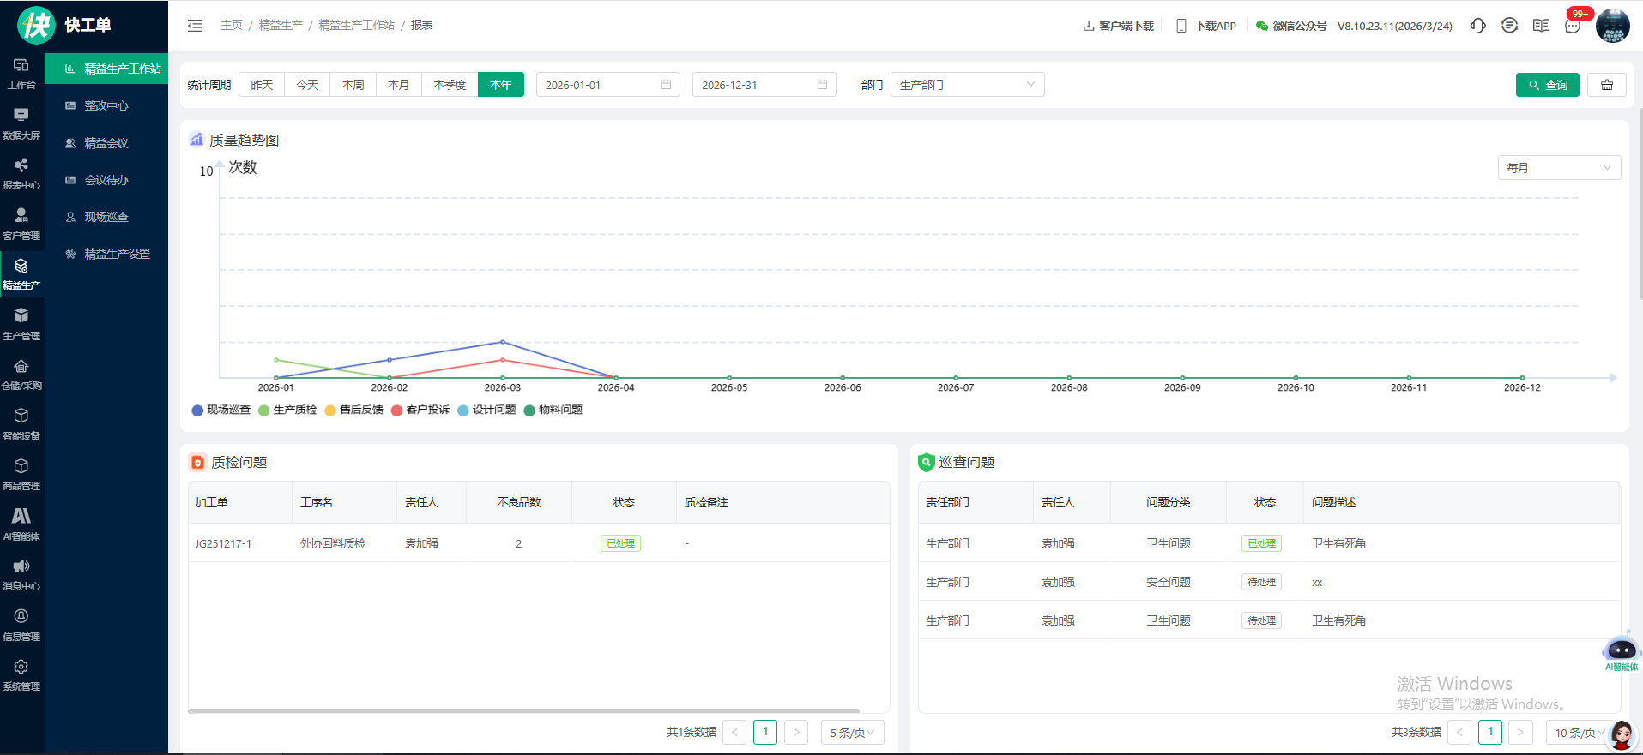Open the 仓储/采购 sidebar module
The height and width of the screenshot is (755, 1643).
click(x=21, y=375)
